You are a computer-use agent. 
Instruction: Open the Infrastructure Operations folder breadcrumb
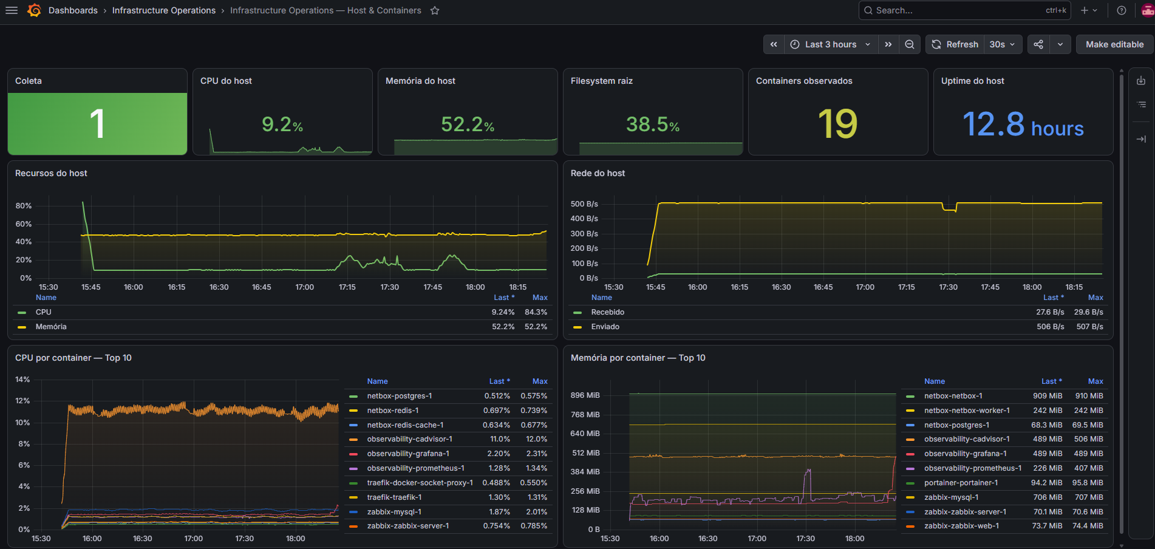coord(164,10)
